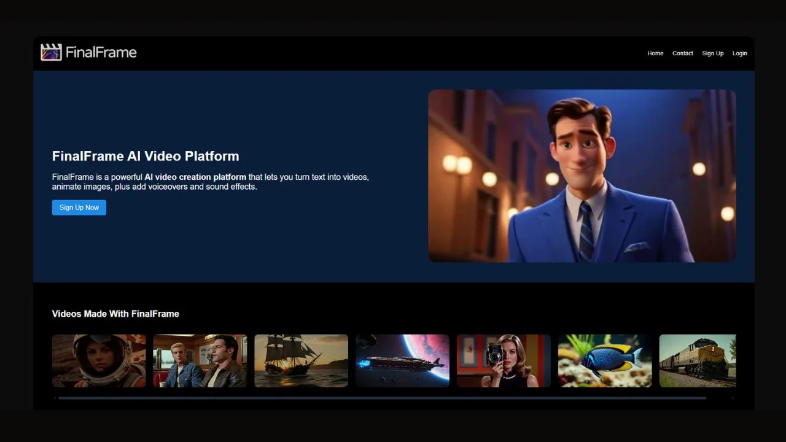
Task: Click the video gallery horizontal scrollbar
Action: tap(381, 398)
